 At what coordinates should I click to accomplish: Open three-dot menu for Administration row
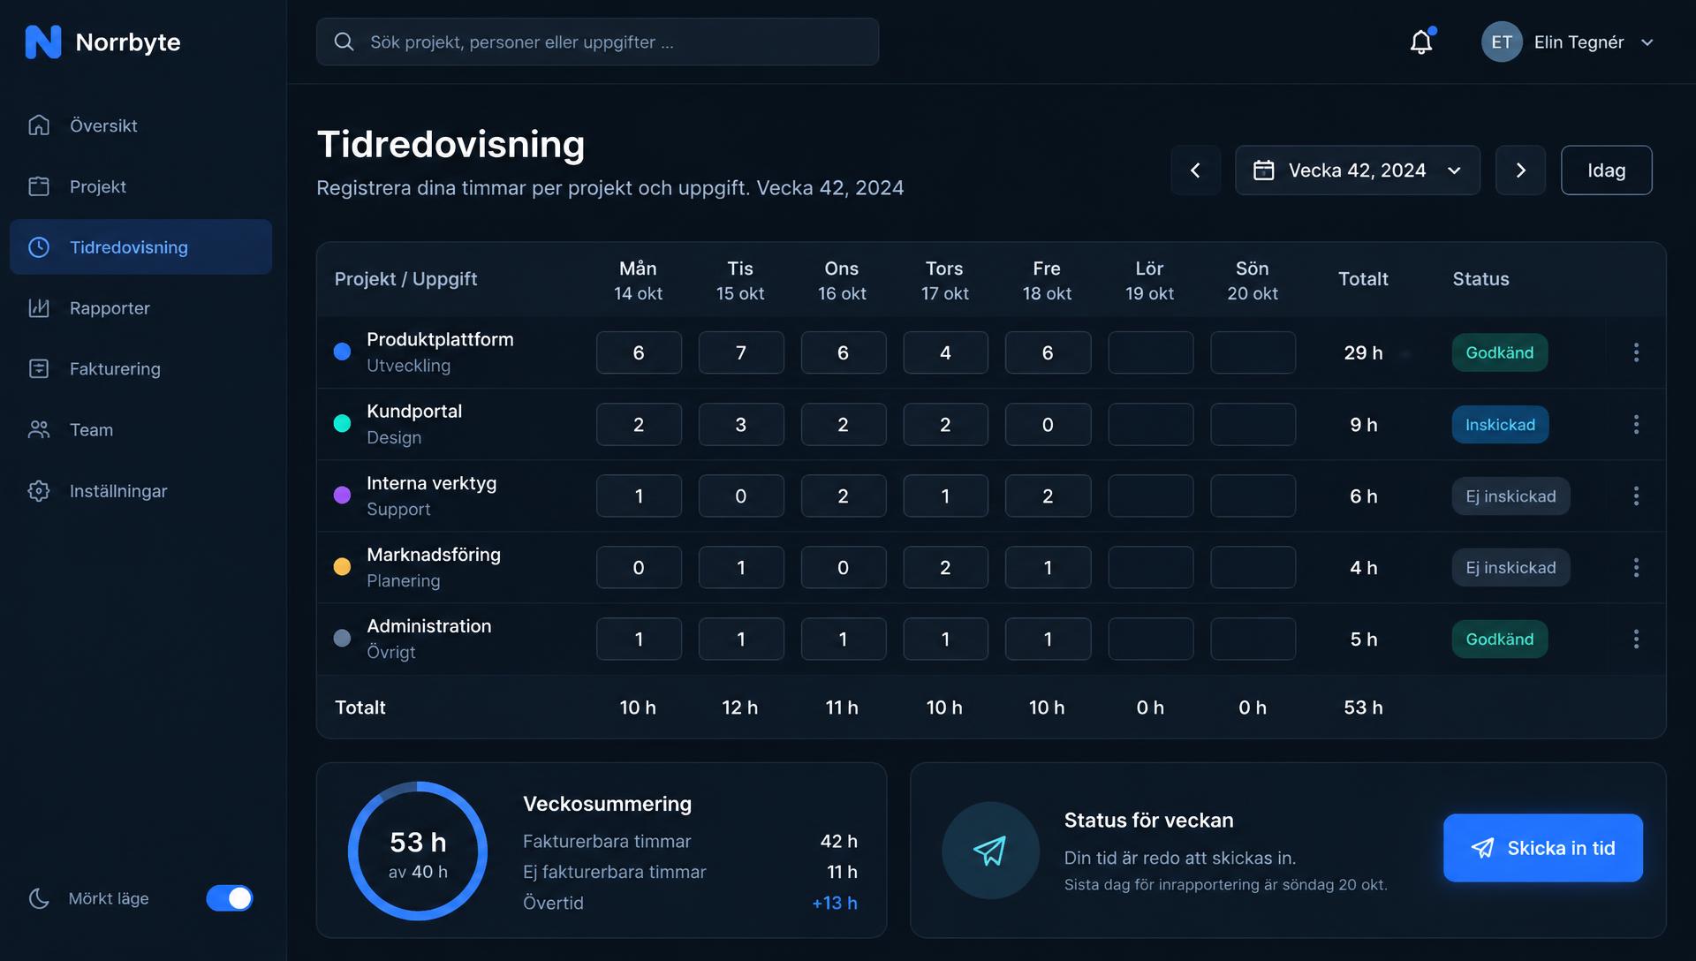[x=1636, y=639]
